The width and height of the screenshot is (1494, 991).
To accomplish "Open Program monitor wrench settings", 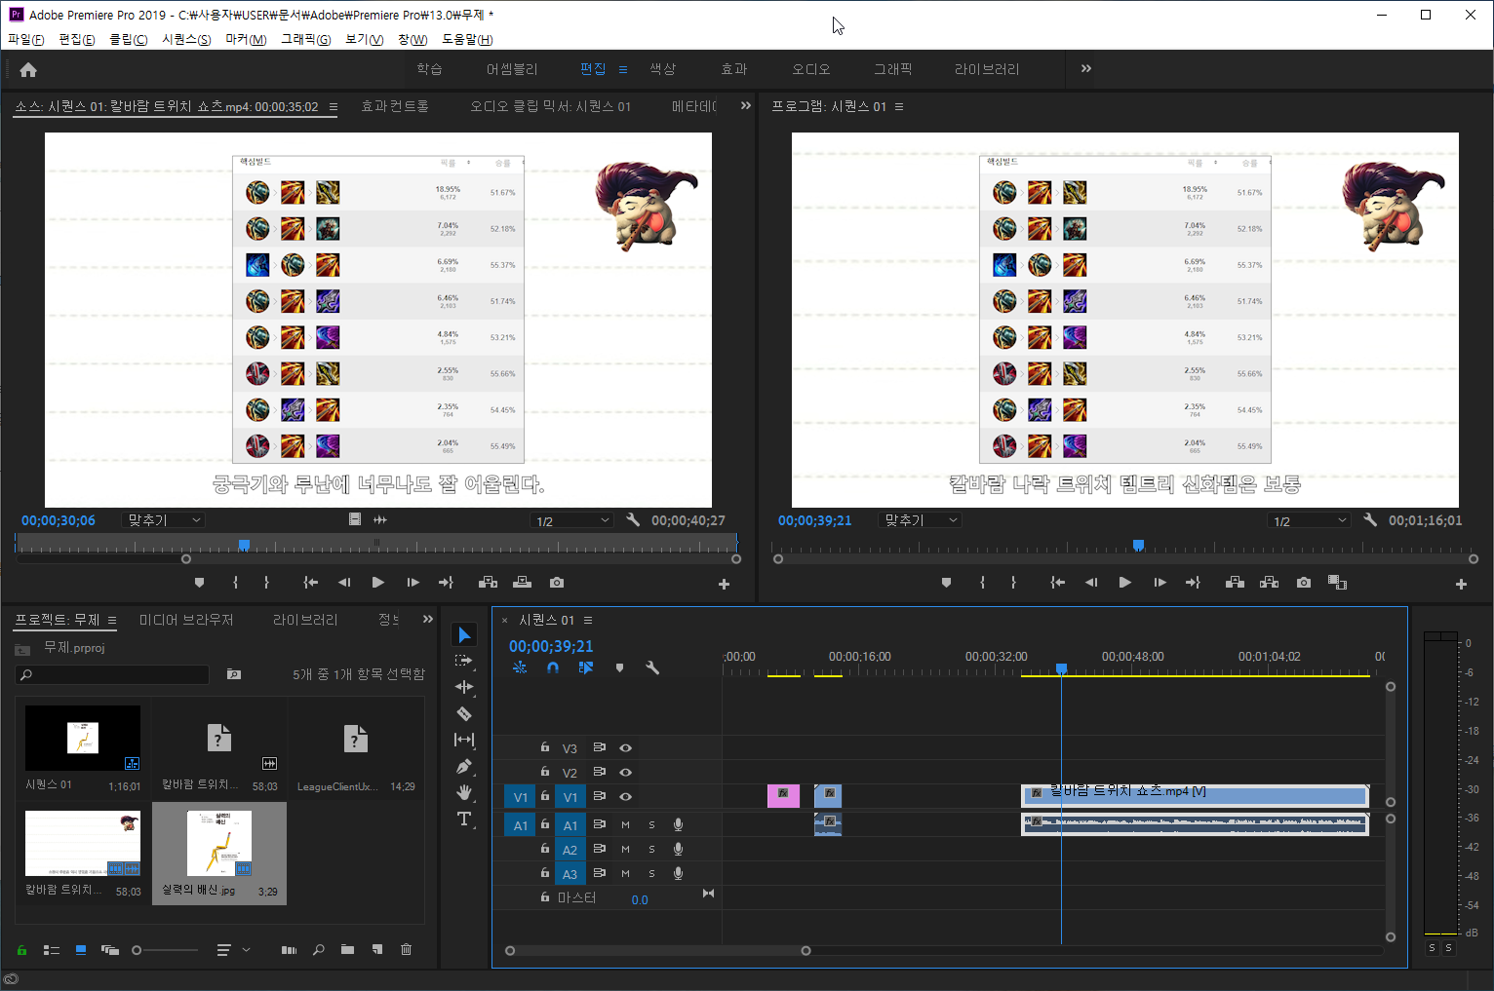I will [1370, 519].
